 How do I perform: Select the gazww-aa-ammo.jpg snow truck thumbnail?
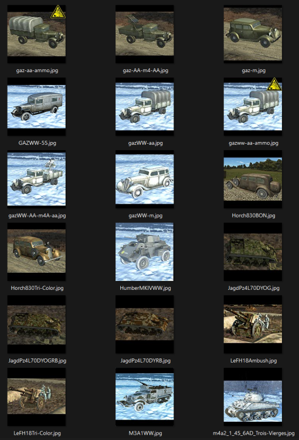coord(253,107)
